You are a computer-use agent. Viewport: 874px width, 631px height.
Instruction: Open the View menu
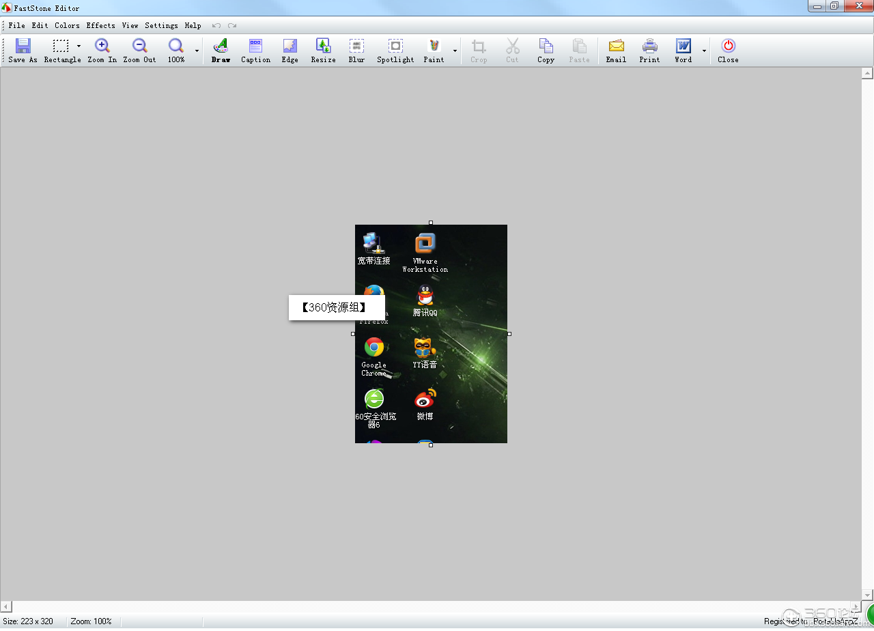tap(130, 25)
